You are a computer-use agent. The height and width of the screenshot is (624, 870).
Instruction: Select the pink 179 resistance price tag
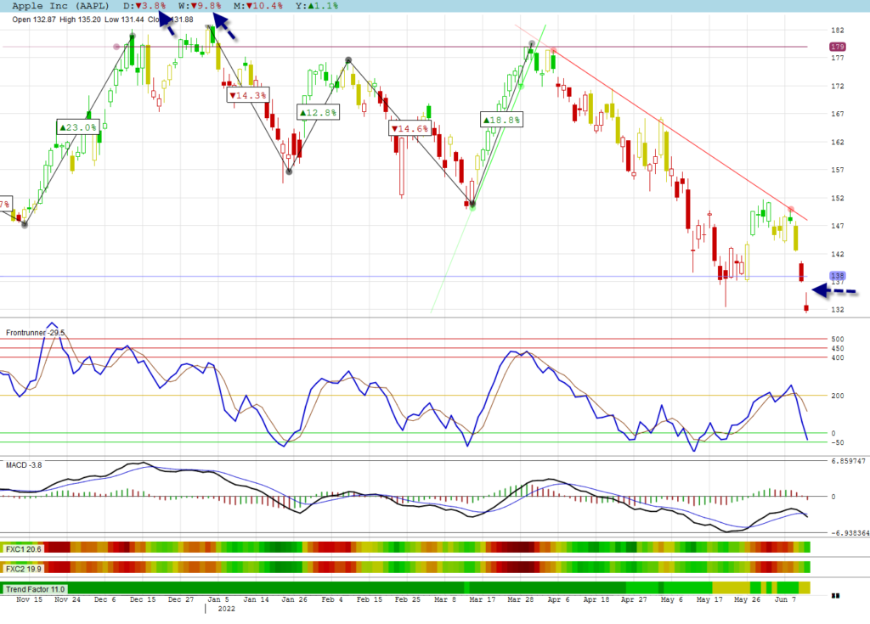[837, 47]
